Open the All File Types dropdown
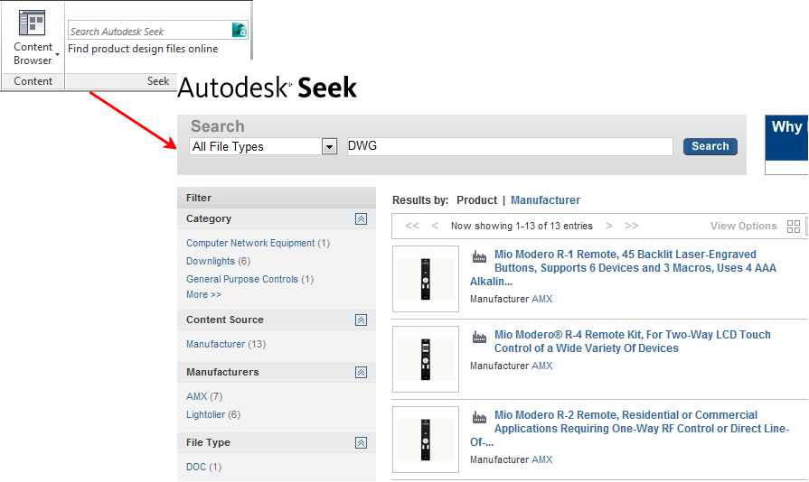Image resolution: width=809 pixels, height=482 pixels. point(329,147)
